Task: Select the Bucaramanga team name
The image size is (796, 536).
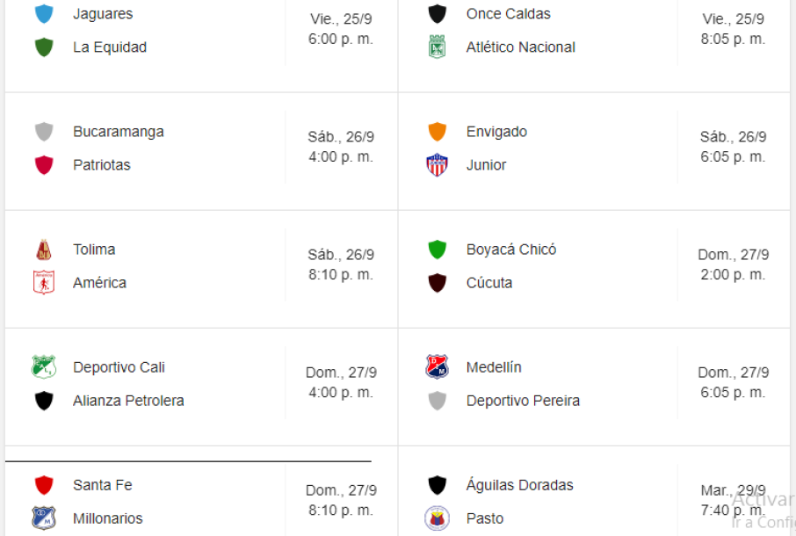Action: (118, 132)
